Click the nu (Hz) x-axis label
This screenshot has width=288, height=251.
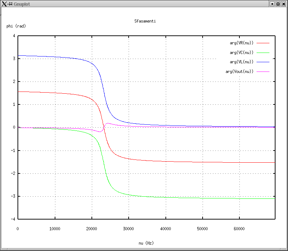146,243
